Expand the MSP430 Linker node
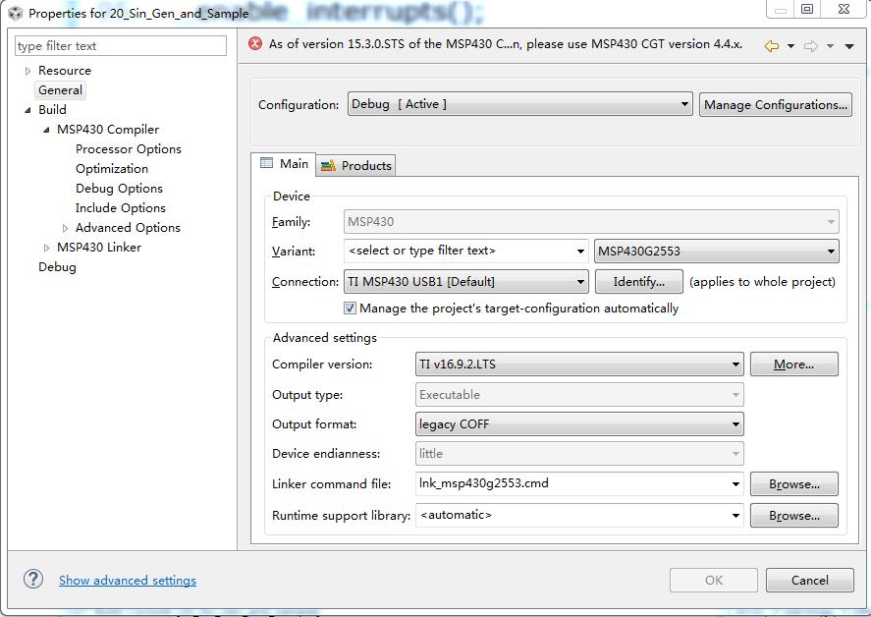The height and width of the screenshot is (617, 871). 47,248
